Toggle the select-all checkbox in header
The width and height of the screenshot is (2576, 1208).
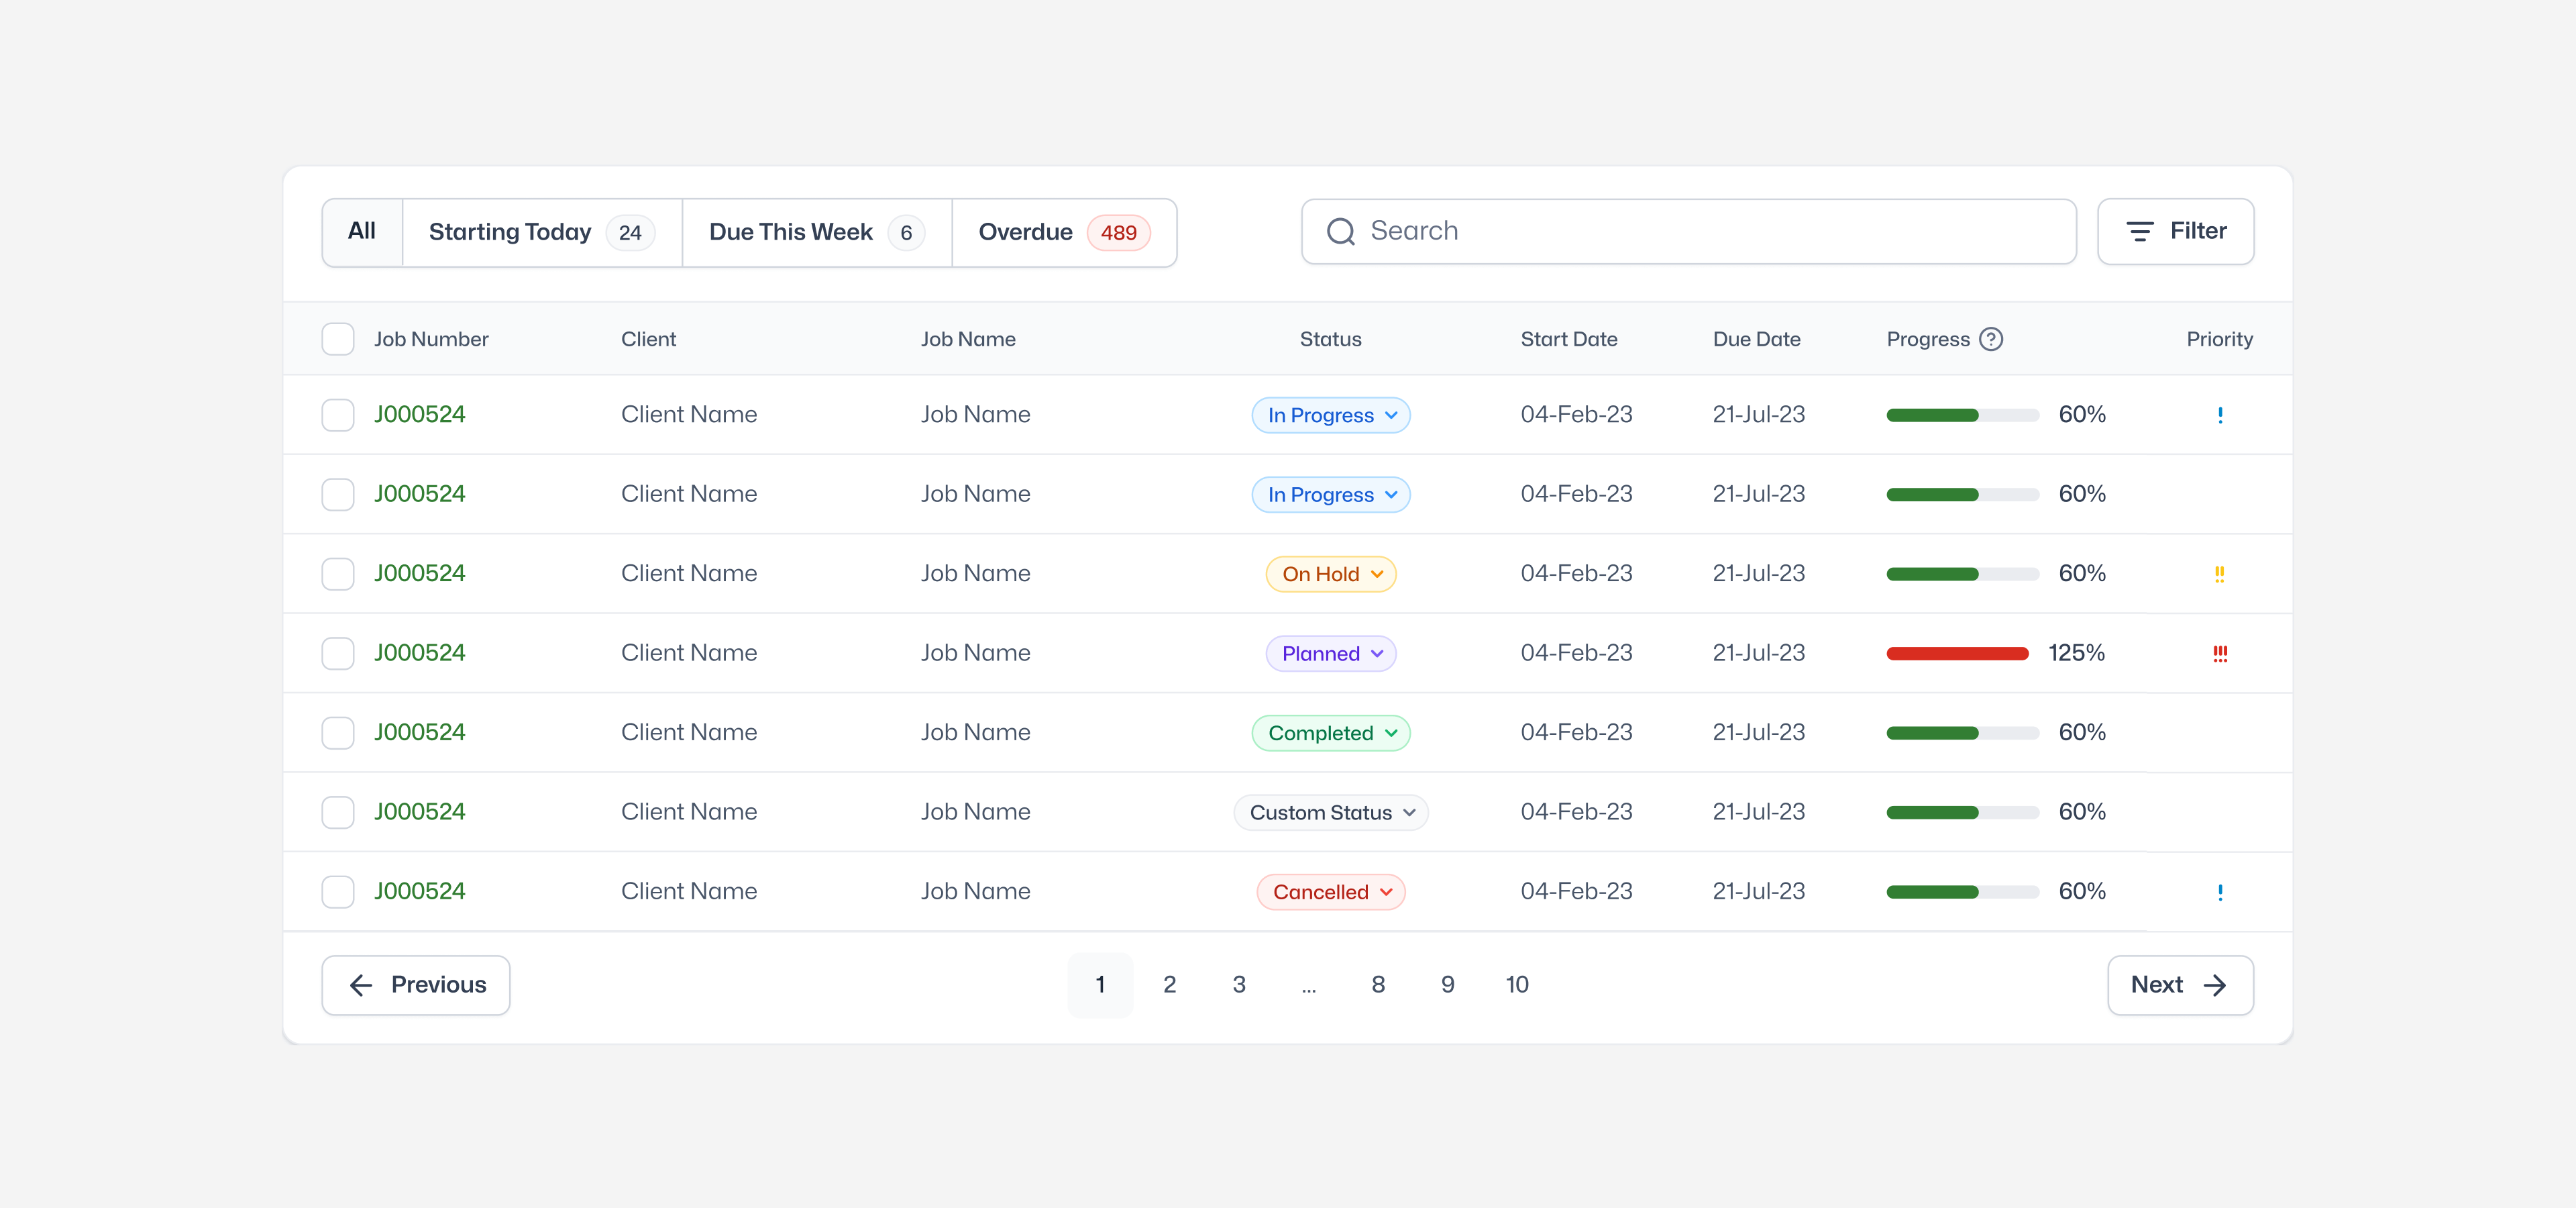[x=338, y=339]
